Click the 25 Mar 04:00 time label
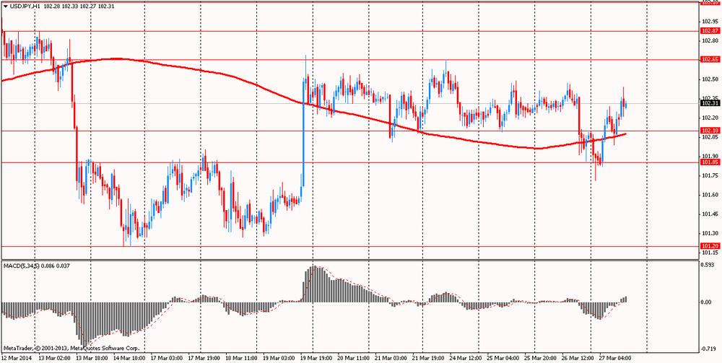722x363 pixels. click(x=502, y=357)
